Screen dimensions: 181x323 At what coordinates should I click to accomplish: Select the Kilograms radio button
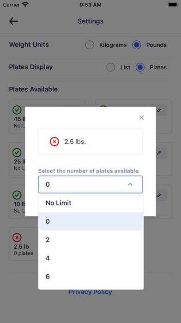[90, 45]
